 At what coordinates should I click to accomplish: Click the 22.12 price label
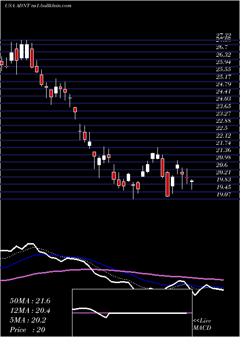(224, 136)
